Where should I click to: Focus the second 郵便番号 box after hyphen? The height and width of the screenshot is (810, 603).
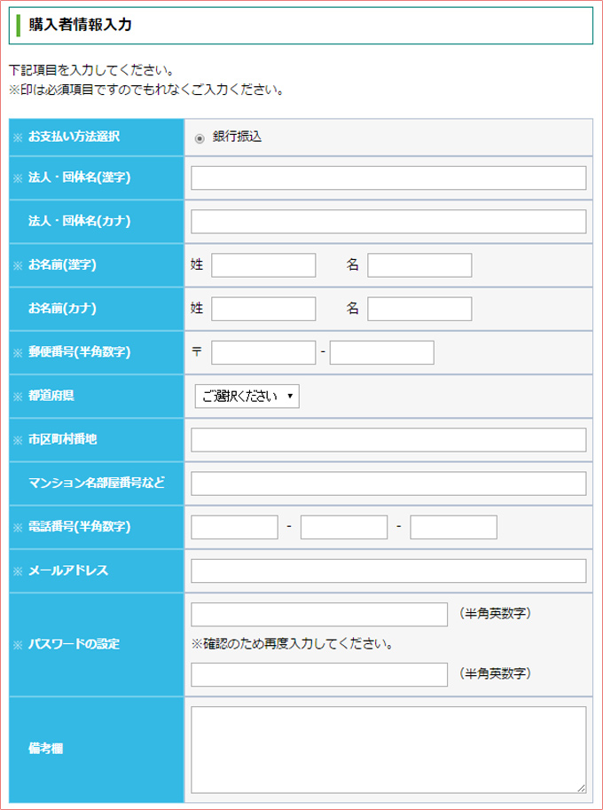point(382,352)
